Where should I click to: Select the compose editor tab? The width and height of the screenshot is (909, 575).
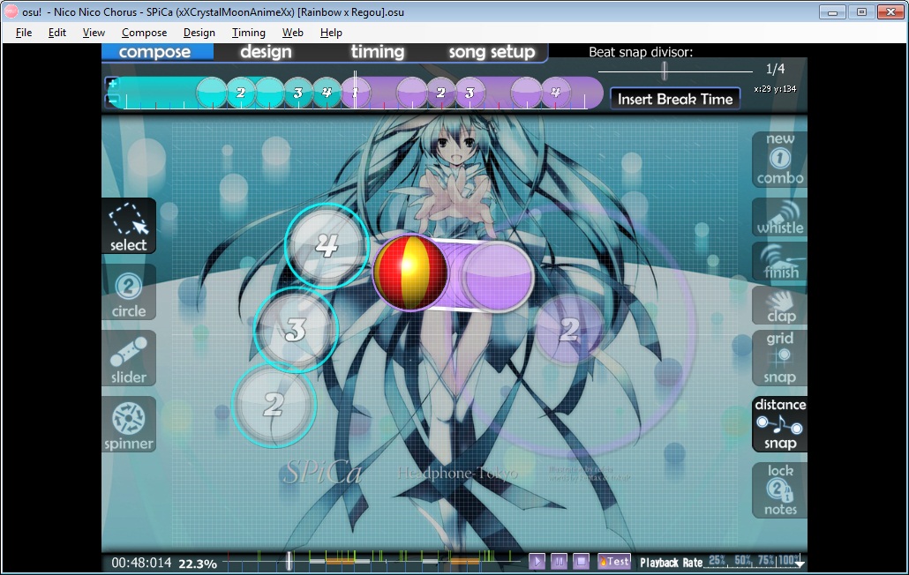click(154, 51)
